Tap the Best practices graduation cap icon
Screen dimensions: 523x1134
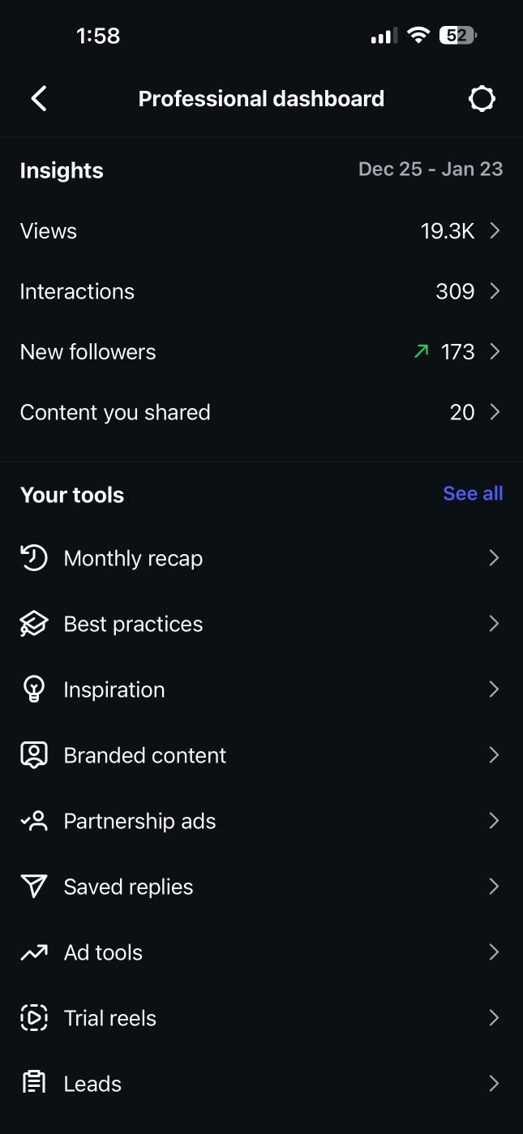pos(33,624)
